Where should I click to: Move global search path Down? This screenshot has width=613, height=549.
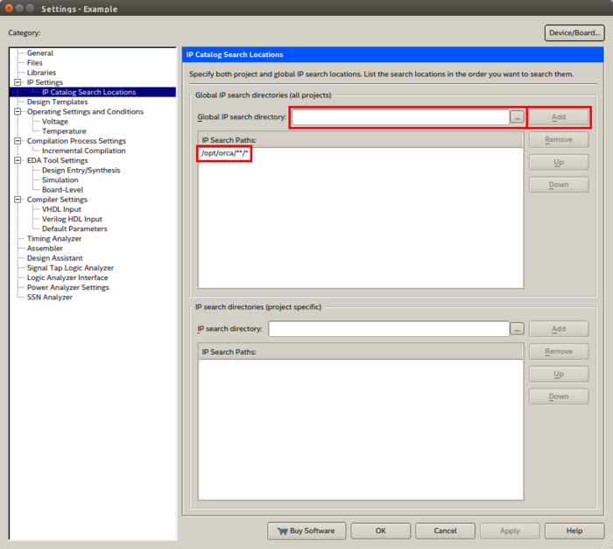pyautogui.click(x=559, y=185)
